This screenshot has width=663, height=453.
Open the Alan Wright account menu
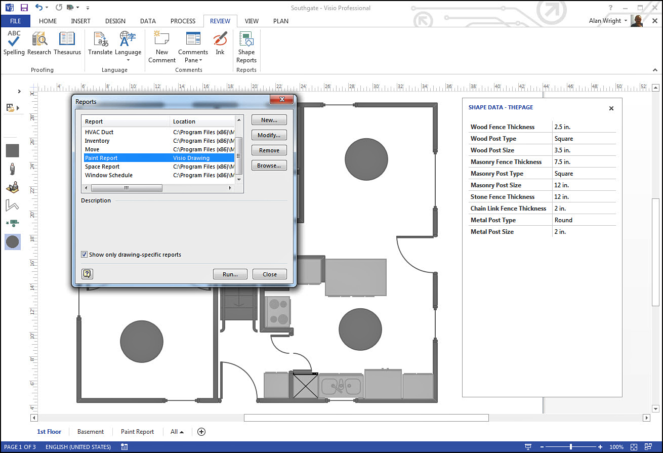point(608,21)
